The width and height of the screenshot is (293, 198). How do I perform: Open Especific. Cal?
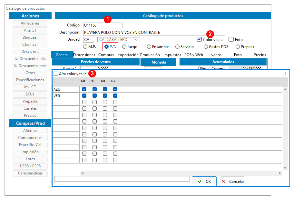click(30, 145)
